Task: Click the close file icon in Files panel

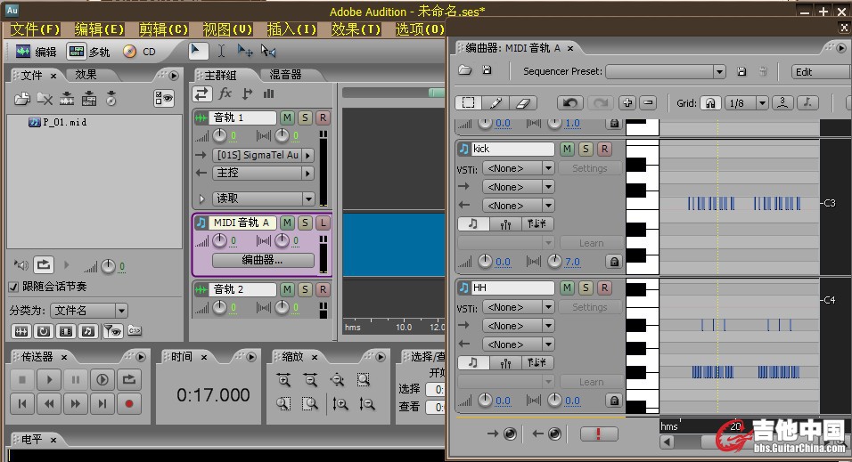Action: click(x=45, y=99)
